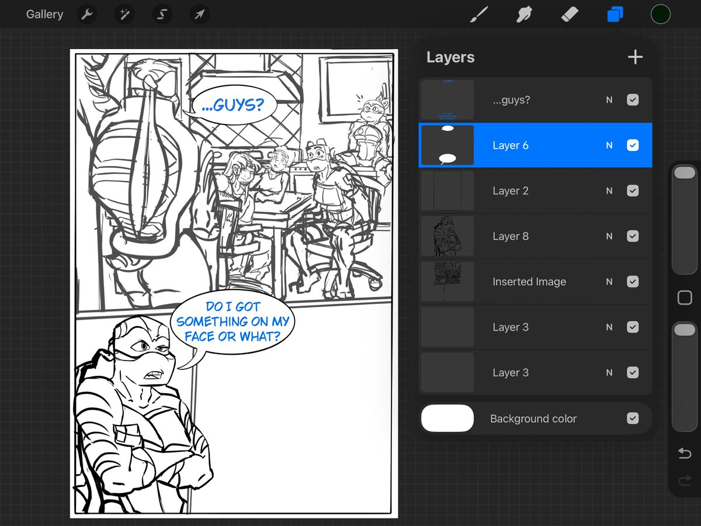Open blend mode N for '...guys?' layer
The image size is (701, 526).
609,100
